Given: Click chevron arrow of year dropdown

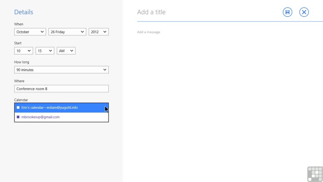Looking at the screenshot, I should point(105,32).
